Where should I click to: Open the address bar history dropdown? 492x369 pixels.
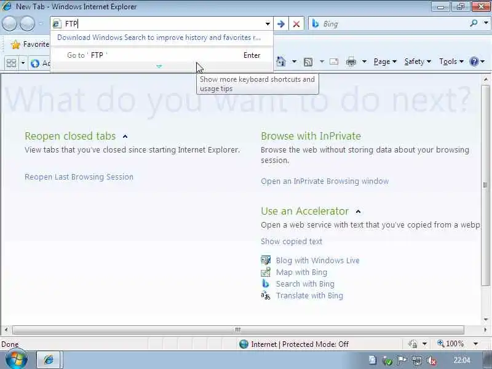click(268, 24)
